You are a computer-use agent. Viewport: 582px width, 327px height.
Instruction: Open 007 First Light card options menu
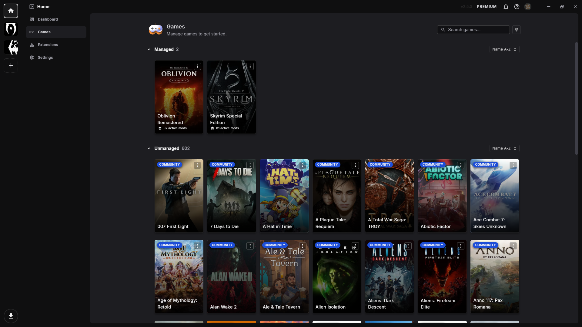(197, 165)
